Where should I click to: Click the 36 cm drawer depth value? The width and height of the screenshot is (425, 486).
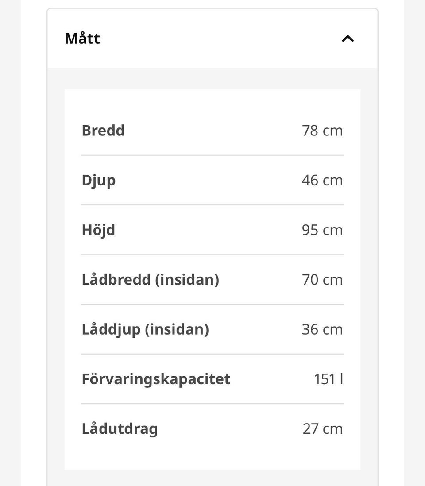pos(322,329)
